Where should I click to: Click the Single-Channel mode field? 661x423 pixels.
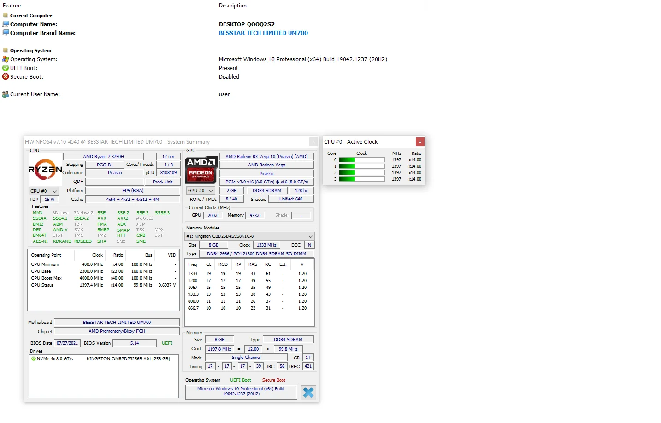[246, 358]
